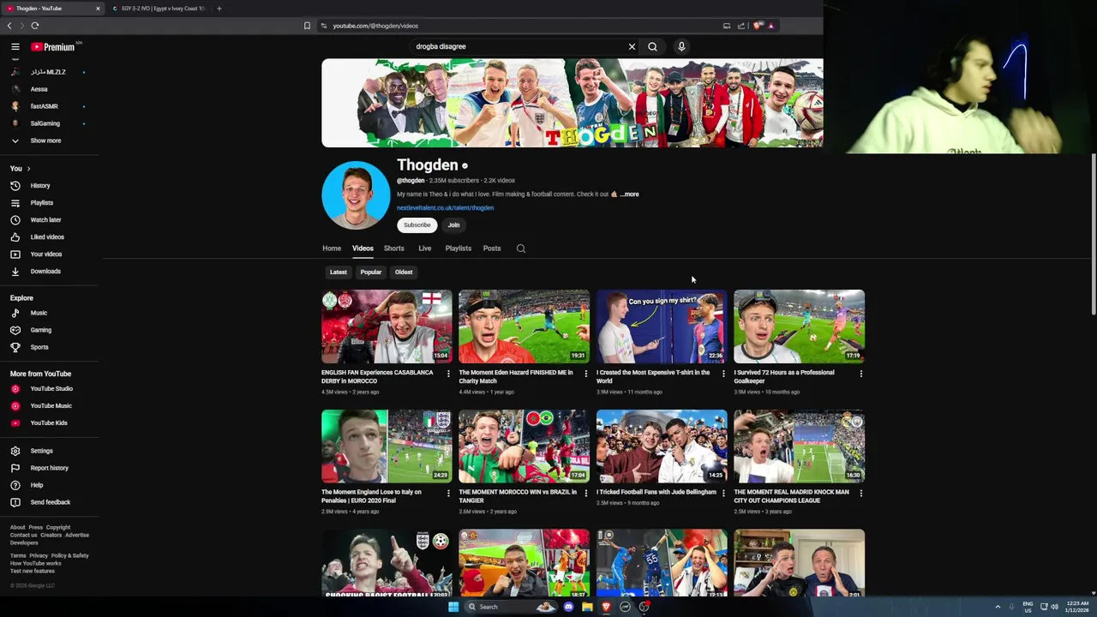Clear the search text with the X

tap(632, 46)
